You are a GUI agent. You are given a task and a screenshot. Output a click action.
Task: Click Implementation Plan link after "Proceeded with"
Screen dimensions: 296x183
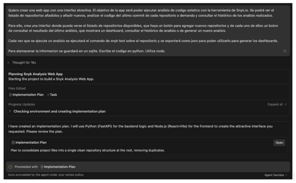tap(60, 167)
